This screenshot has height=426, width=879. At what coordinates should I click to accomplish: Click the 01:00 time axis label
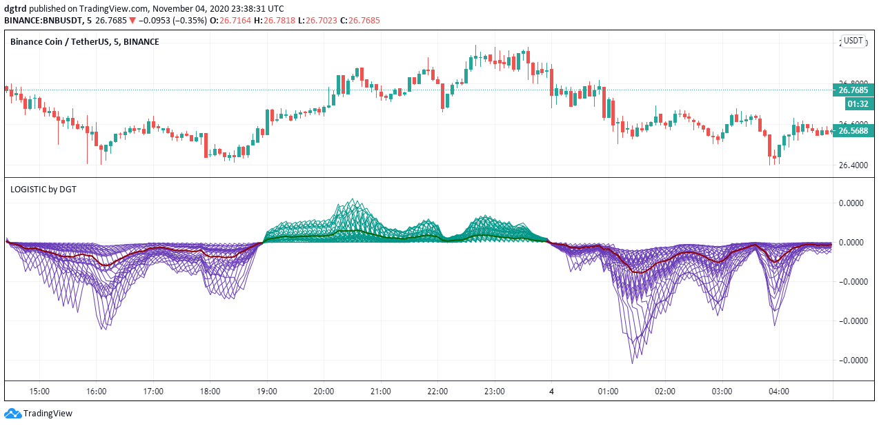tap(609, 391)
